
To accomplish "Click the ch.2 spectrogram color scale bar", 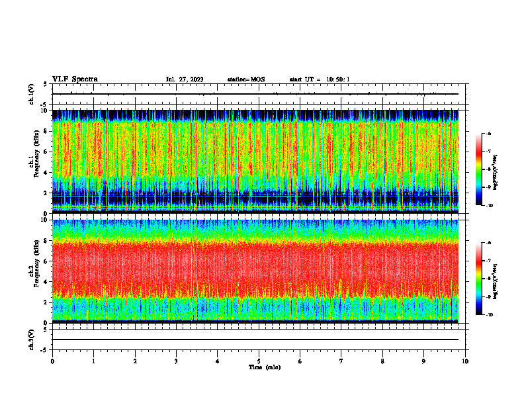I will [x=479, y=279].
